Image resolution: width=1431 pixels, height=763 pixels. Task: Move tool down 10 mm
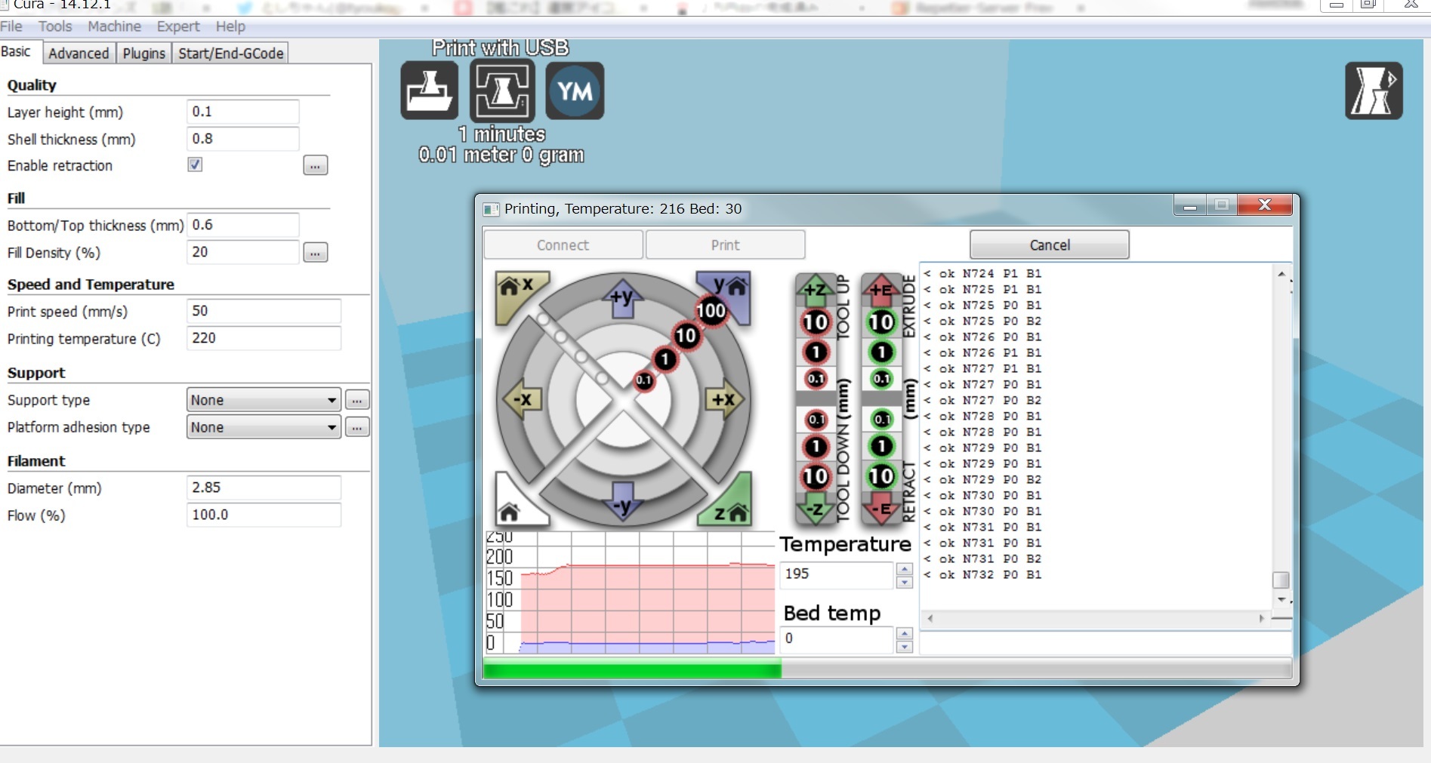click(816, 476)
